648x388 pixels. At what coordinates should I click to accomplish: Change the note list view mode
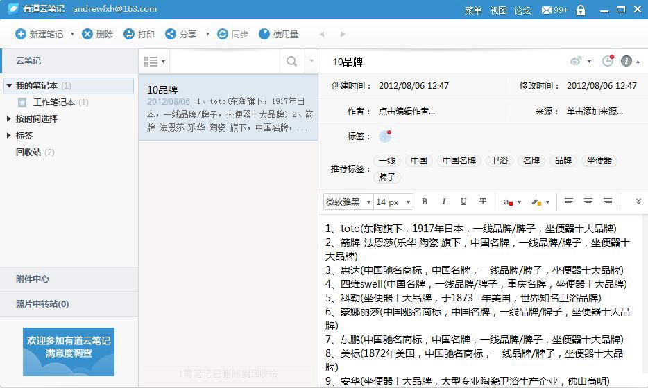point(154,62)
